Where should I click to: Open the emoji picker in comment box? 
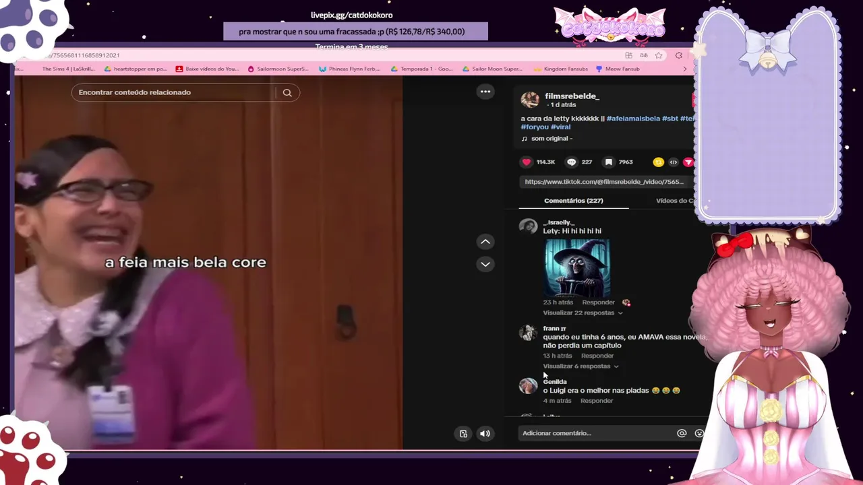(x=699, y=433)
